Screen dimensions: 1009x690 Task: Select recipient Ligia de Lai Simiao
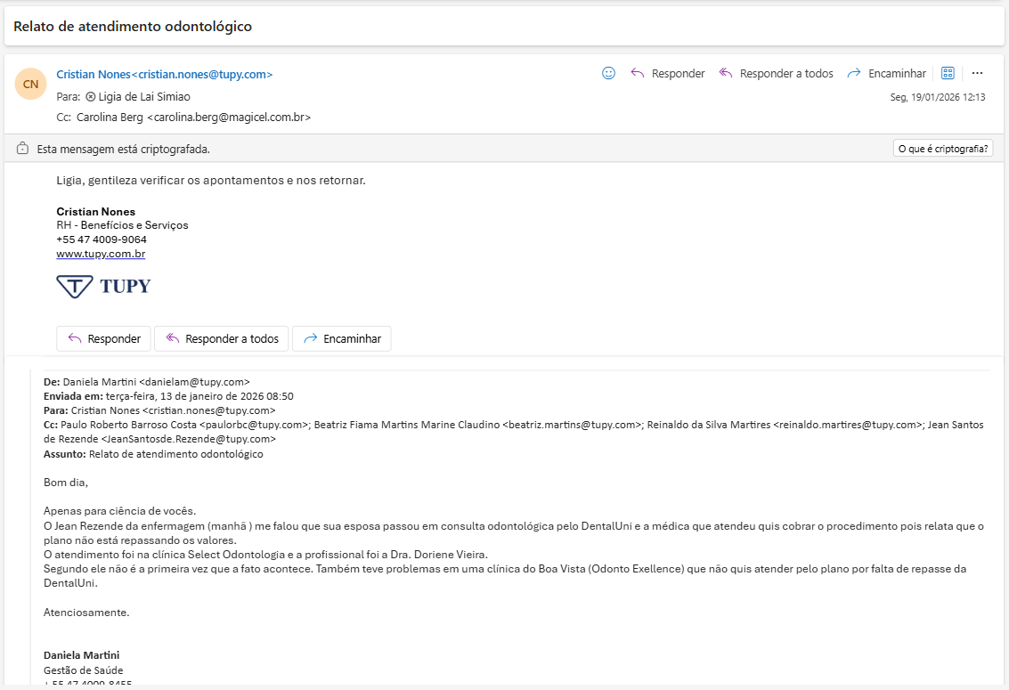click(x=143, y=97)
